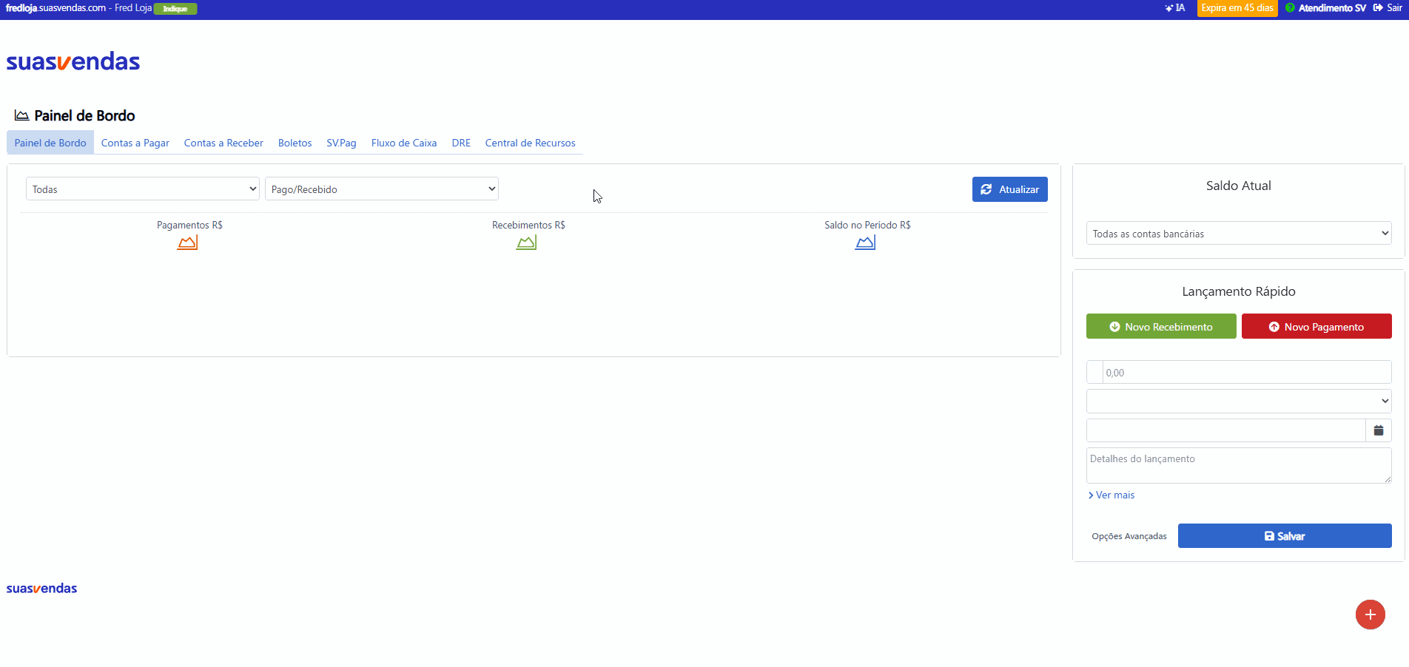Click the Expira em 45 dias badge
This screenshot has width=1409, height=667.
click(1237, 8)
